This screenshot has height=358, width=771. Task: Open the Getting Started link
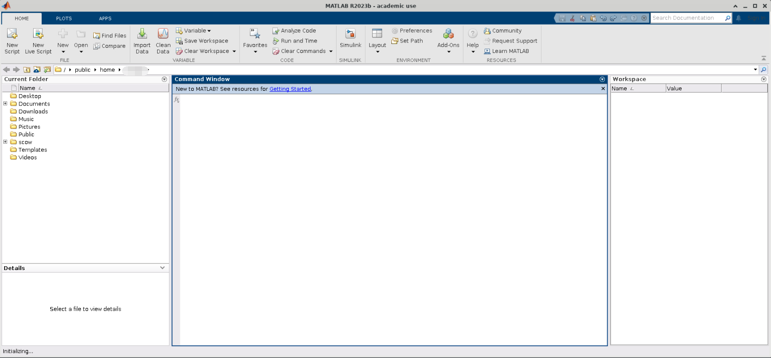290,89
